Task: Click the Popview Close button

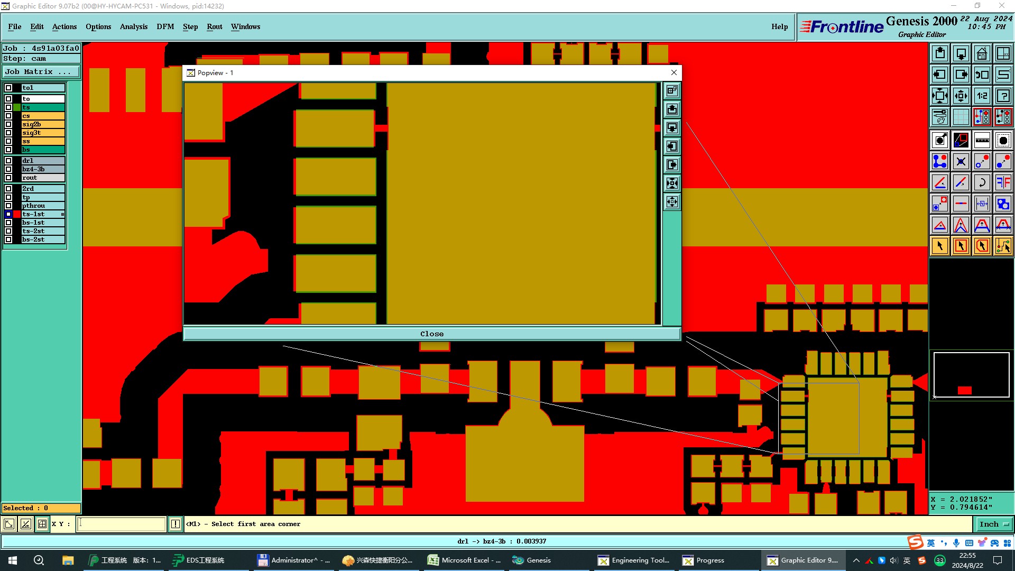Action: click(431, 334)
